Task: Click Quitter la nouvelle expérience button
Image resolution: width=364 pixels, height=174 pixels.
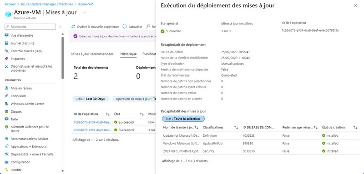Action: 95,27
